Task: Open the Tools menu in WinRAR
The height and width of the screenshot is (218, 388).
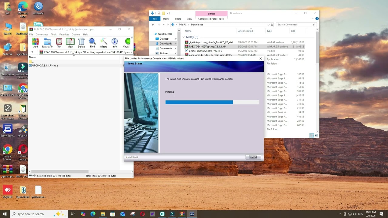Action: 54,35
